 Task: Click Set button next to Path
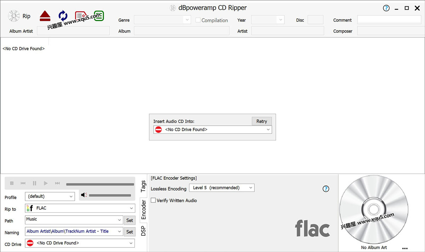click(x=130, y=220)
